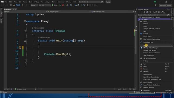Click the feedback icon near Preview Admin

(156, 5)
